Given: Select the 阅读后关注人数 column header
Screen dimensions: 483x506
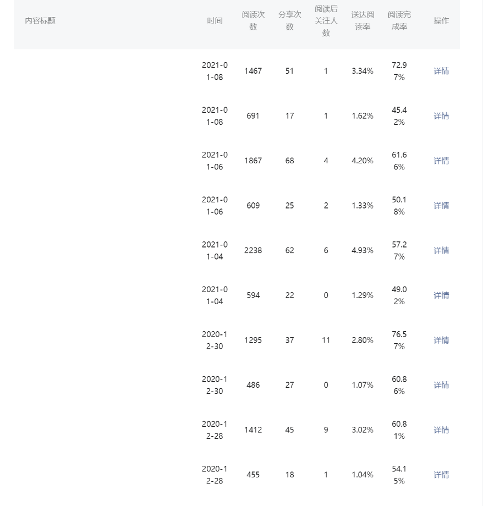Looking at the screenshot, I should point(326,21).
